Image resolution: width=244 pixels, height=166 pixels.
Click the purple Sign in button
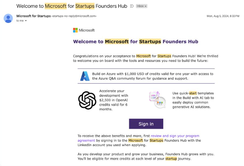pos(146,124)
